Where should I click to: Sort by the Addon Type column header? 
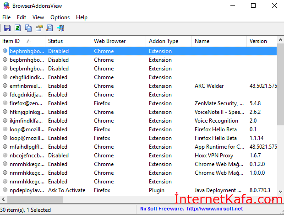click(x=169, y=41)
